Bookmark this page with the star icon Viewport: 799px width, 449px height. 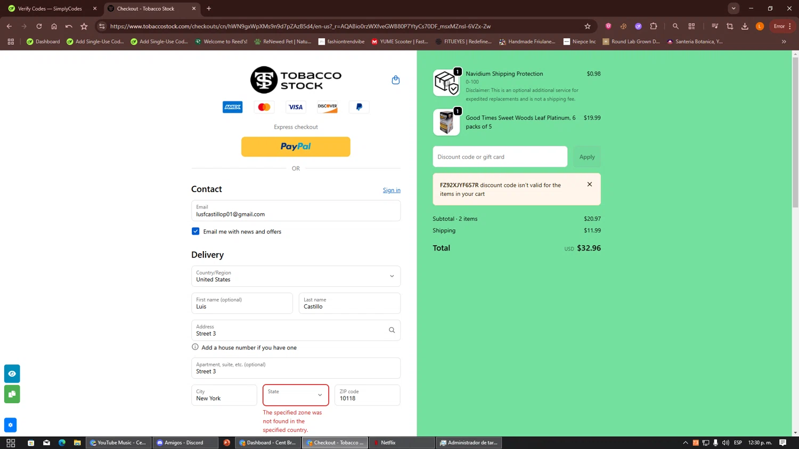pyautogui.click(x=588, y=26)
